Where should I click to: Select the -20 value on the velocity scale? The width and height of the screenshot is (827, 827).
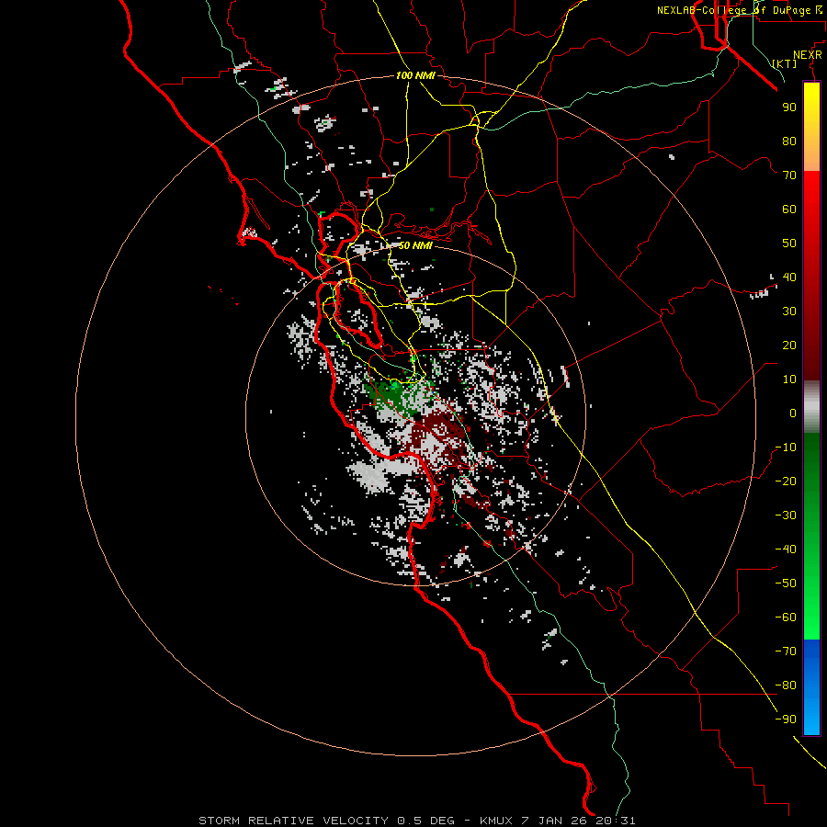[786, 481]
